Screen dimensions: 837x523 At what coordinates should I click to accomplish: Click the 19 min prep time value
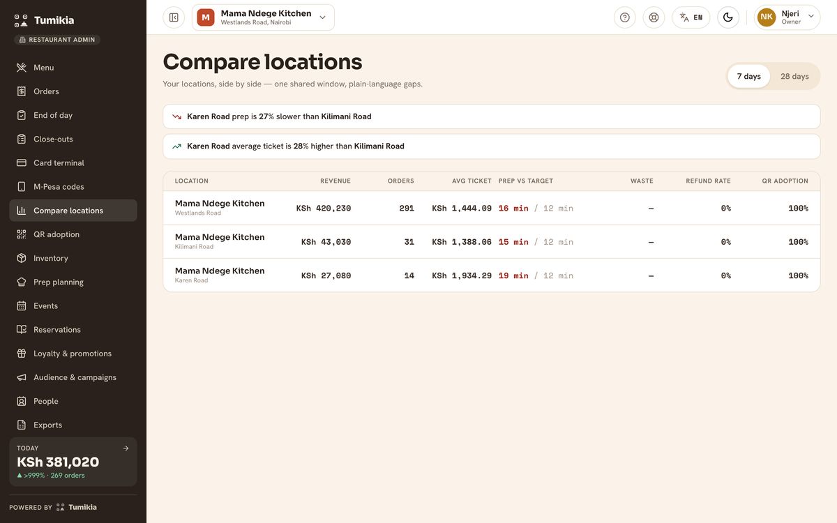pyautogui.click(x=513, y=276)
